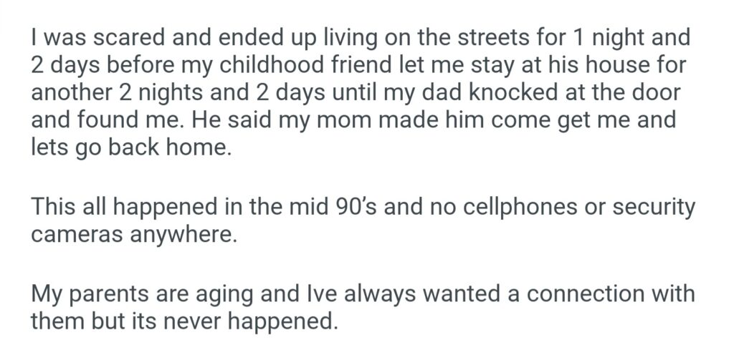Click the word "parents" in the last paragraph

(x=108, y=293)
